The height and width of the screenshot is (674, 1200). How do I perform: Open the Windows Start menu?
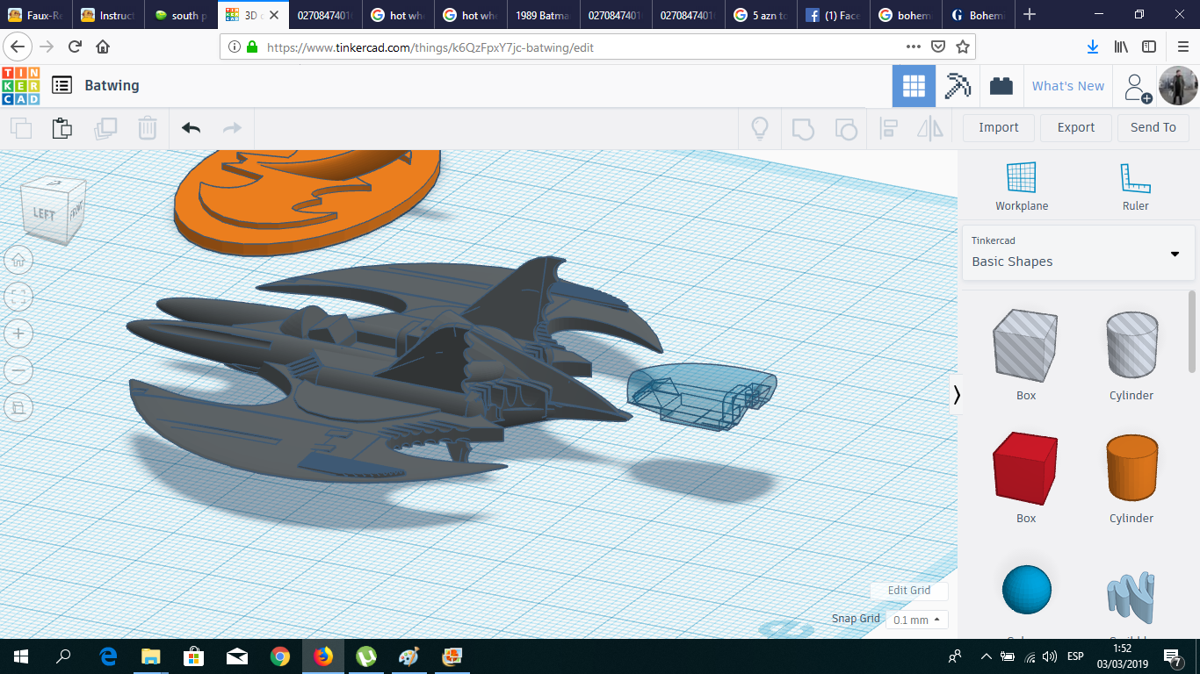21,656
